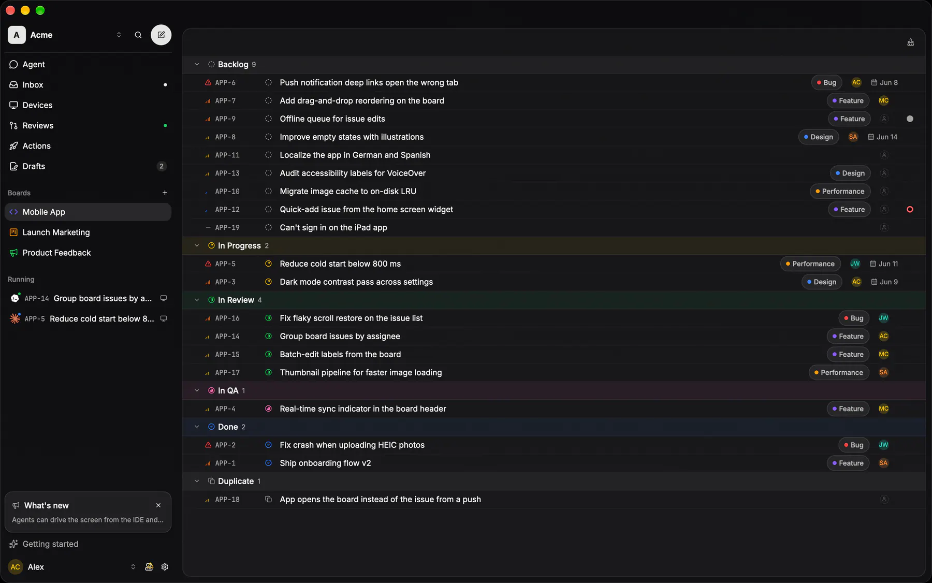Click the Bug label on APP-6
932x583 pixels.
827,82
